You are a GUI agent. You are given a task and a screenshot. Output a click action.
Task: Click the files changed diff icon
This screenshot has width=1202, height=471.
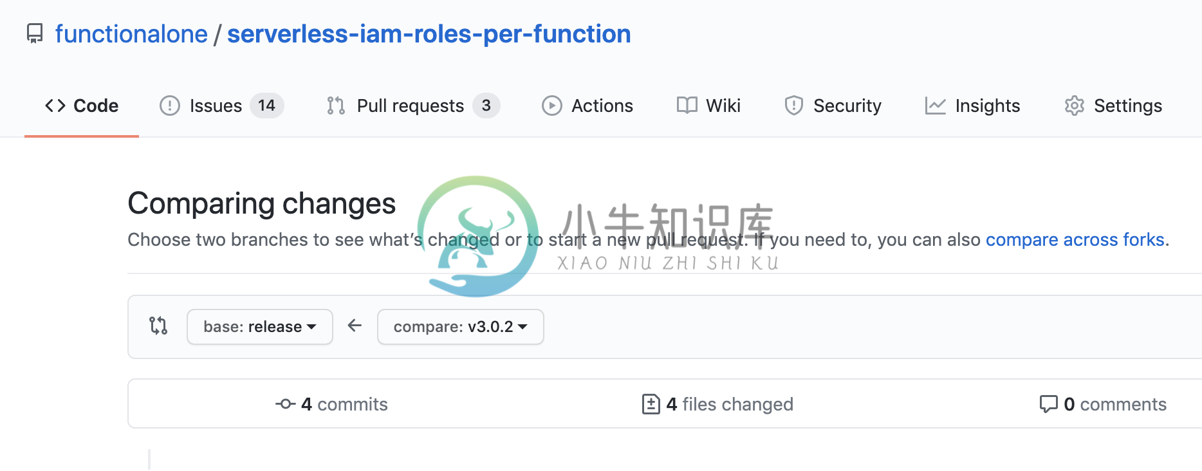point(651,404)
